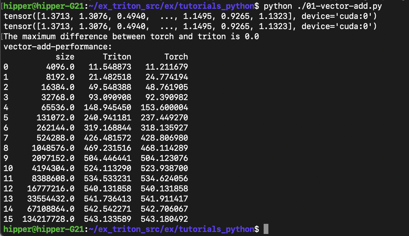Click Torch value 541.911417
The image size is (409, 236).
[x=164, y=199]
